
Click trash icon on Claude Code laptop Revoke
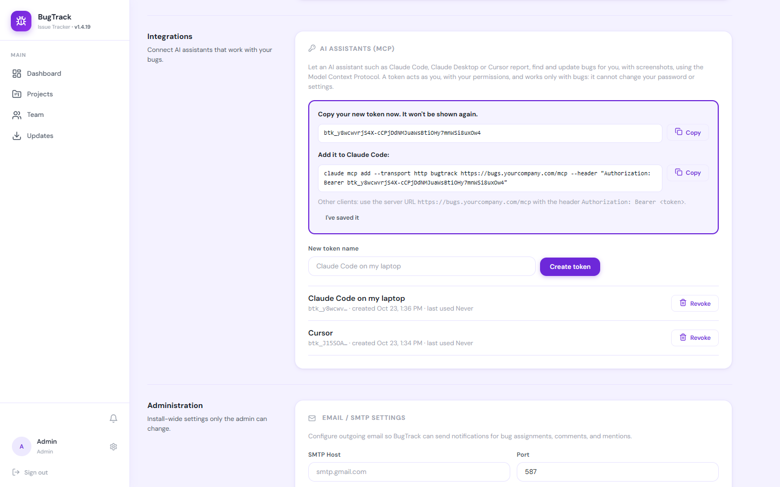click(683, 303)
